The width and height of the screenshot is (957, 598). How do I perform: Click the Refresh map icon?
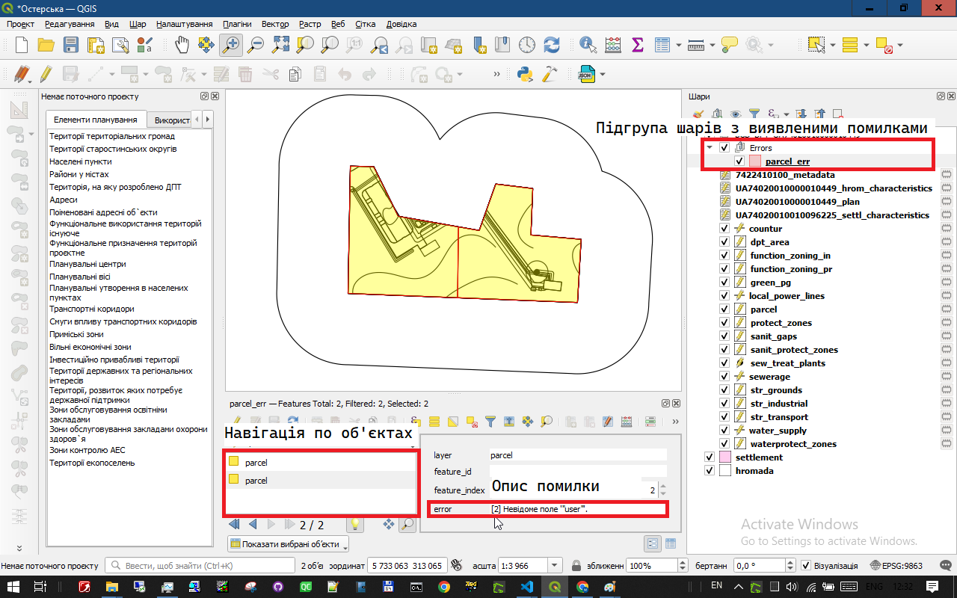click(552, 45)
